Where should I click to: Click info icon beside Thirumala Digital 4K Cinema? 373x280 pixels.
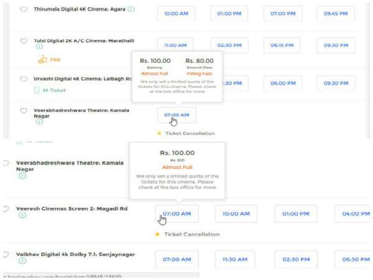[x=131, y=10]
